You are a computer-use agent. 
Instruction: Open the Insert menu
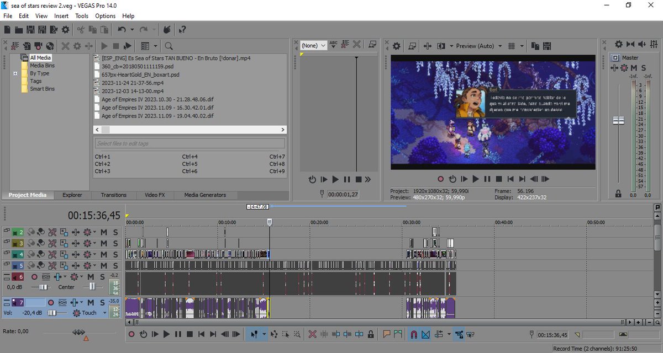61,16
